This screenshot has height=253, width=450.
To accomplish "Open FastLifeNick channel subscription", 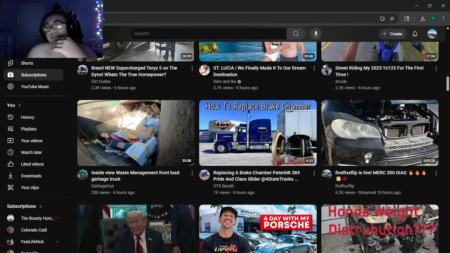I will click(33, 242).
